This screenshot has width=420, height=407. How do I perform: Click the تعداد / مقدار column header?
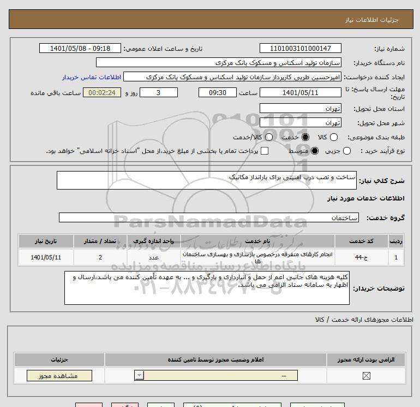pyautogui.click(x=100, y=241)
